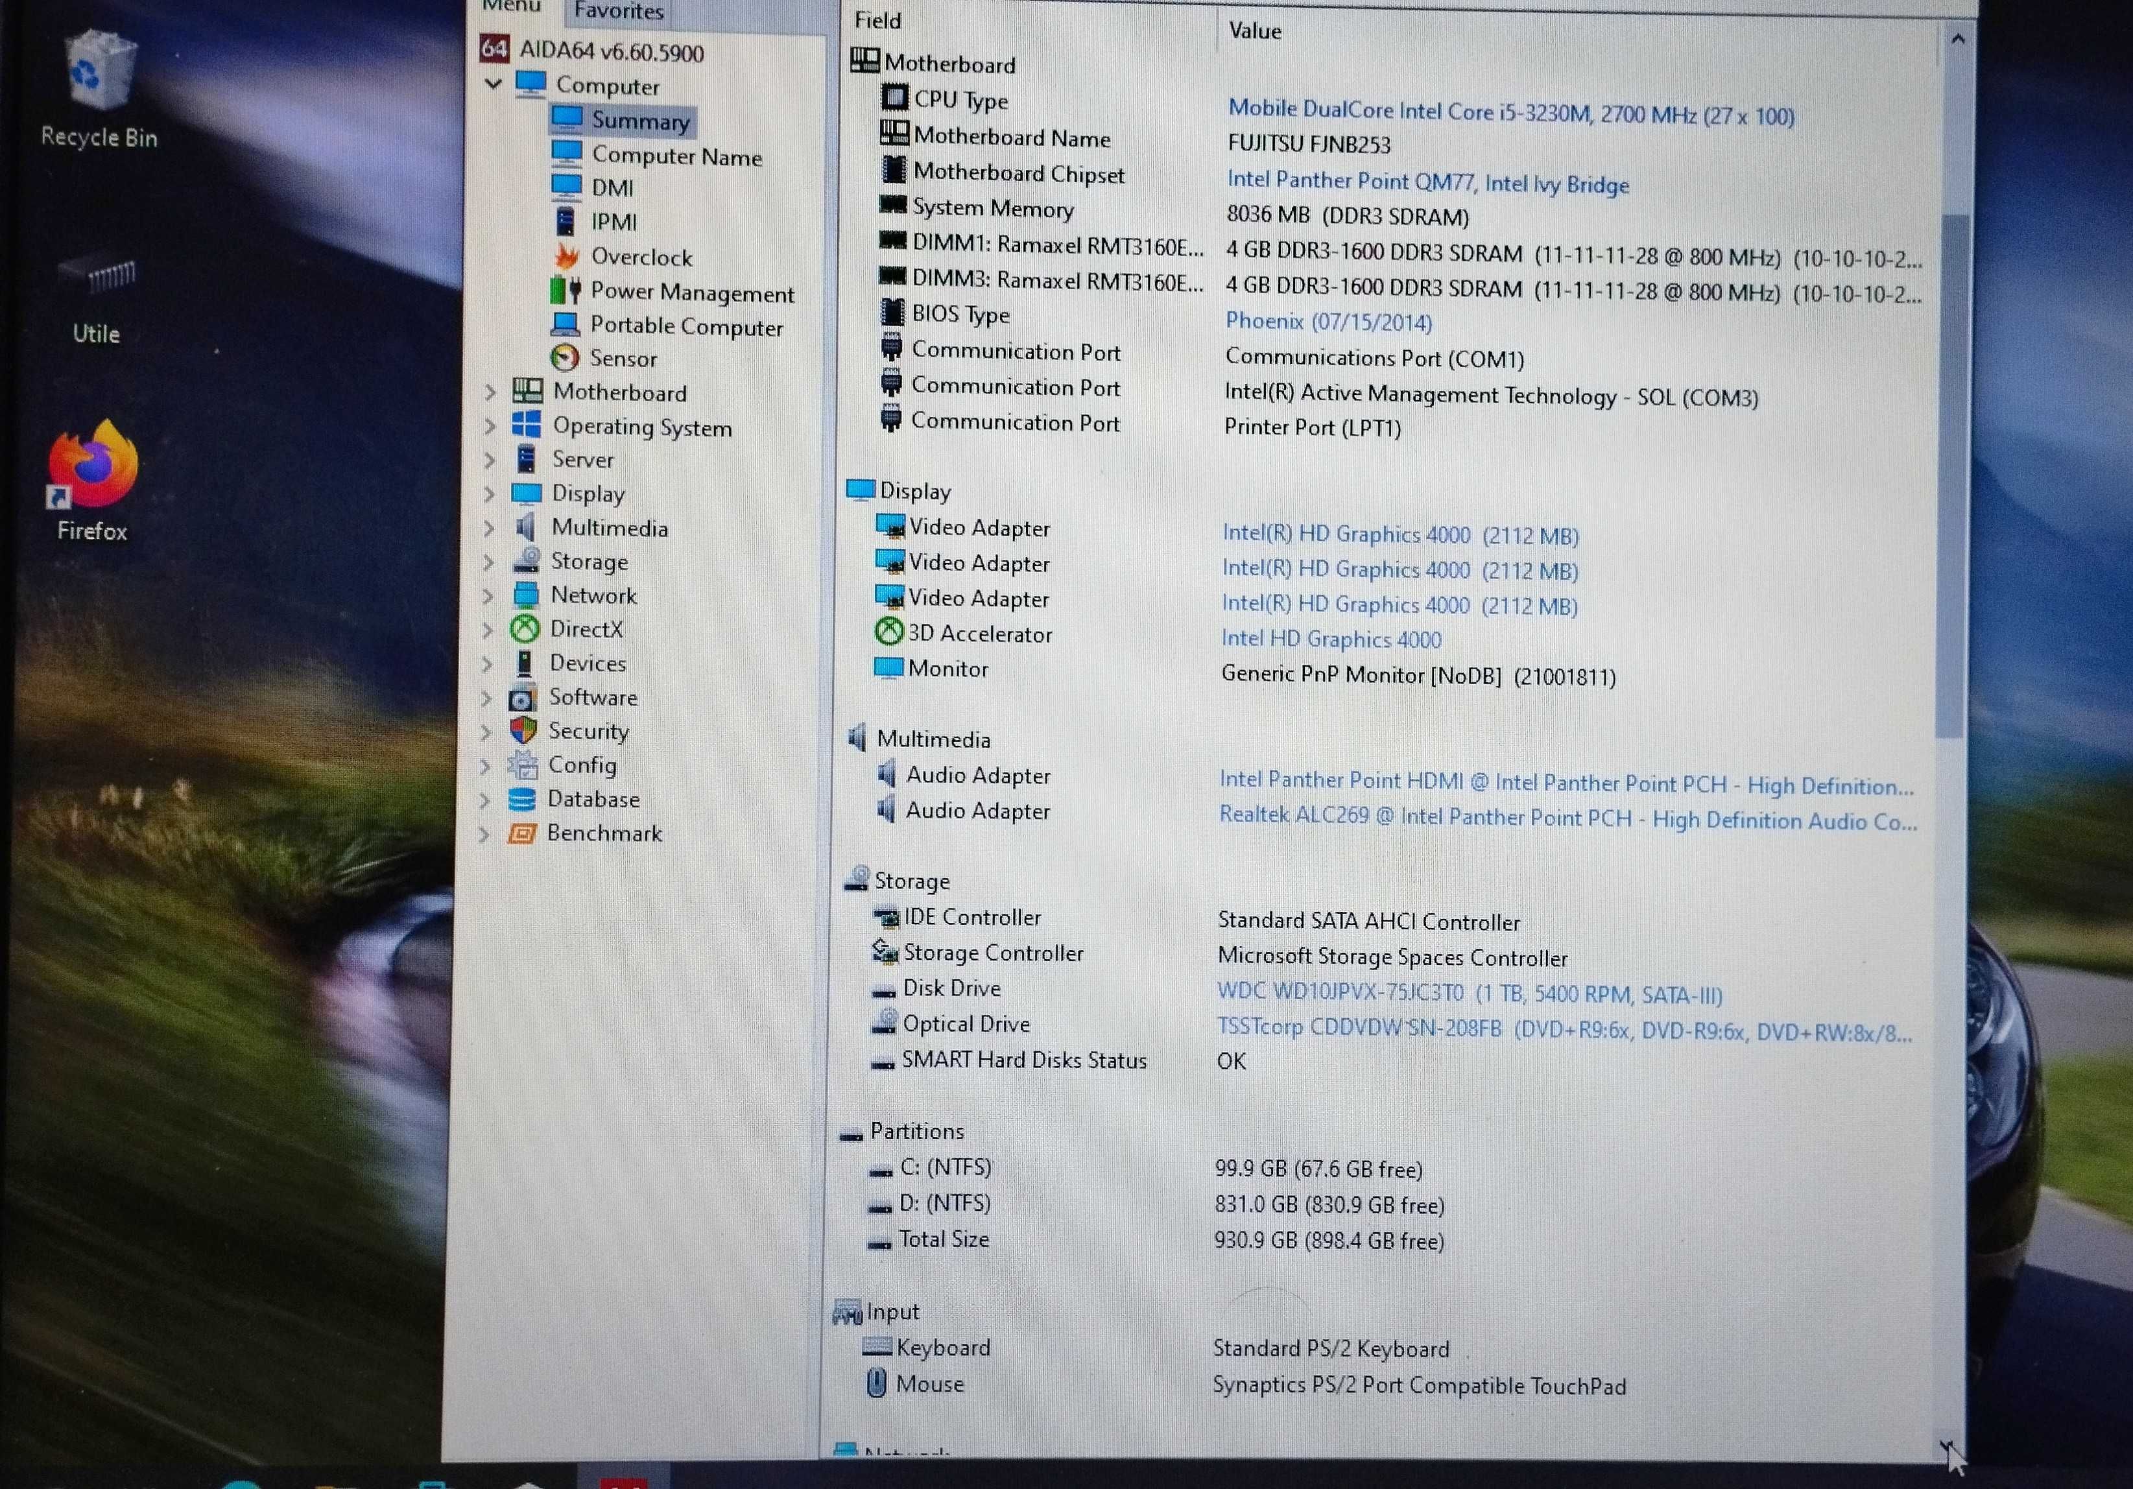Open Power Management battery icon

(565, 291)
